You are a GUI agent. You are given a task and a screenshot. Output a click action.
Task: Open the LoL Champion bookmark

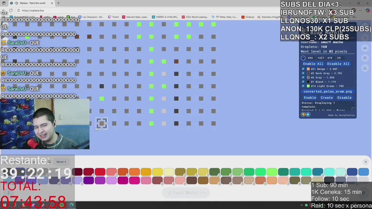click(91, 17)
